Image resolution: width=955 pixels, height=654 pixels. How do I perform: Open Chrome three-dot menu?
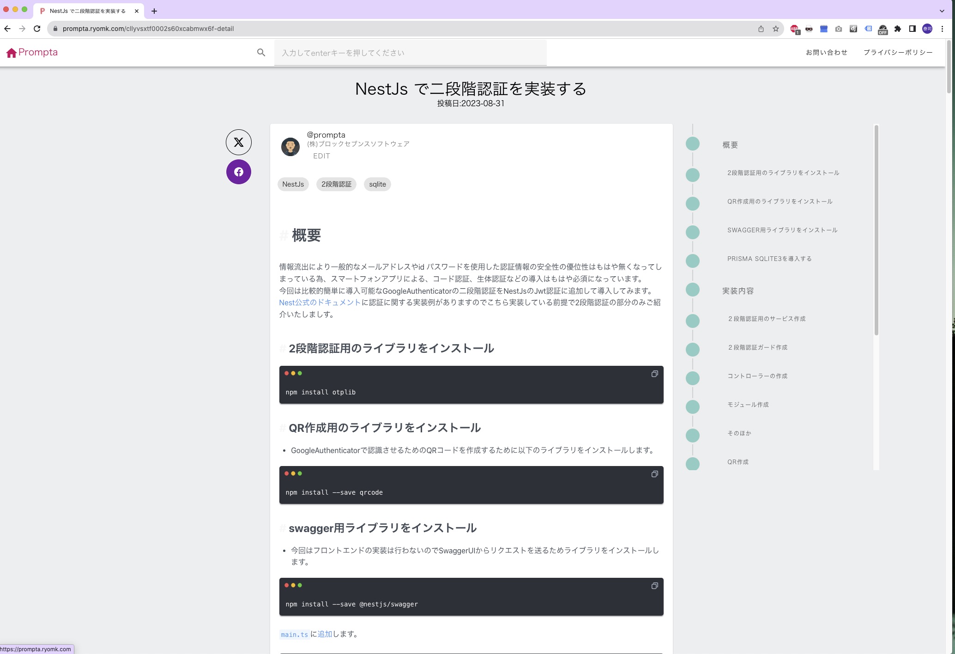(x=942, y=29)
